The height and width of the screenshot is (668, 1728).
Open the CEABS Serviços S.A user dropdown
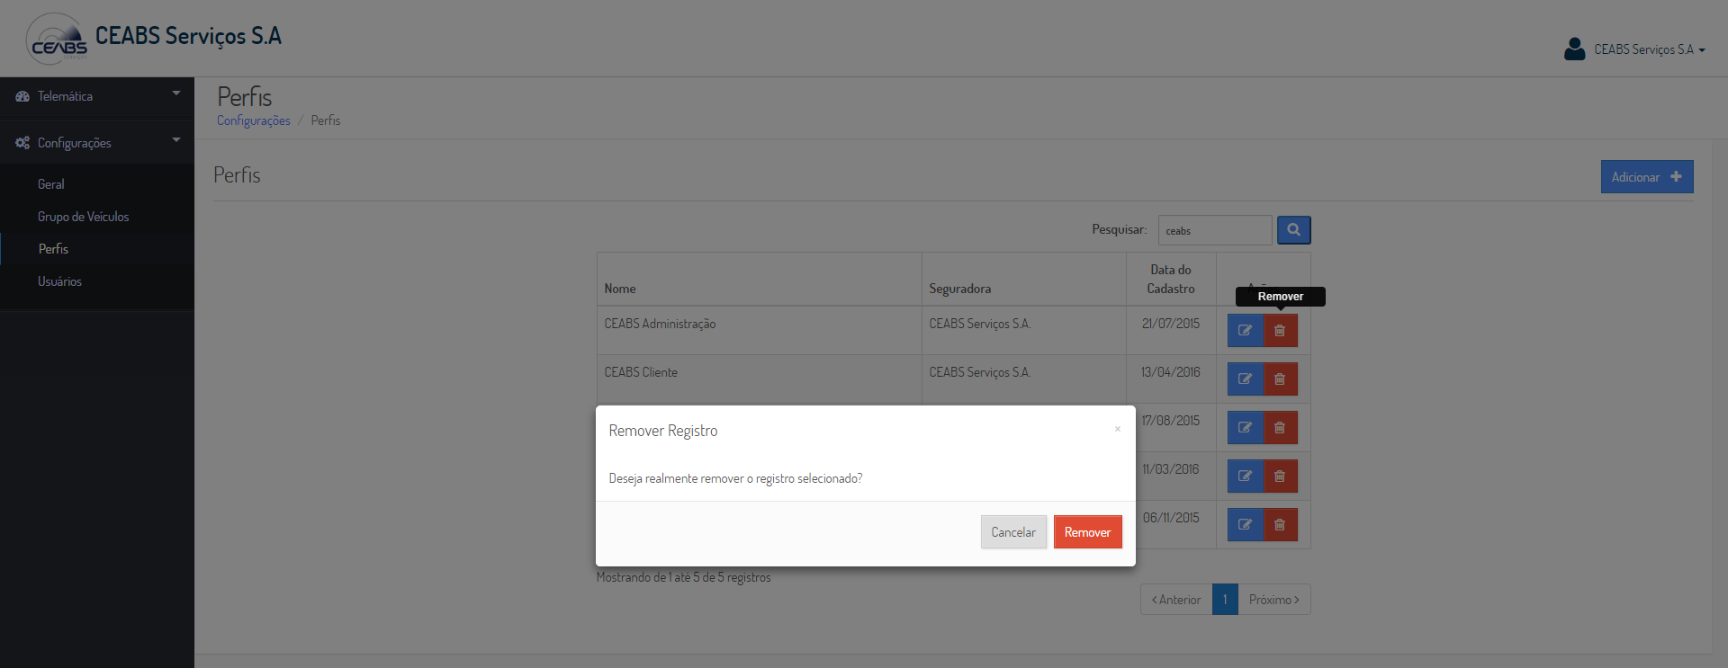click(1650, 49)
